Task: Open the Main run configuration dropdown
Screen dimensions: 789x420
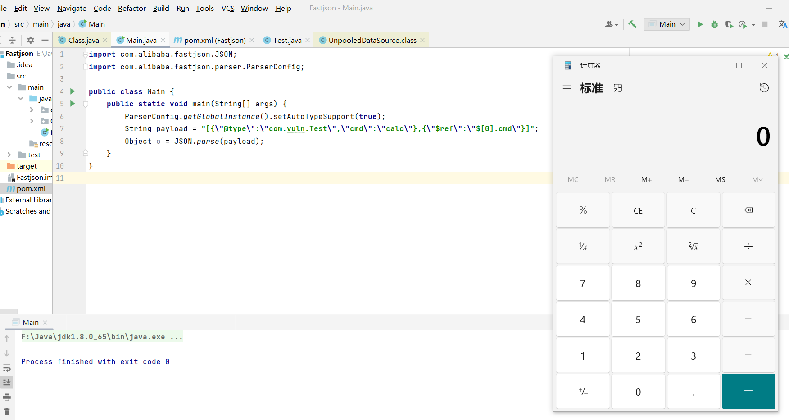Action: (x=667, y=24)
